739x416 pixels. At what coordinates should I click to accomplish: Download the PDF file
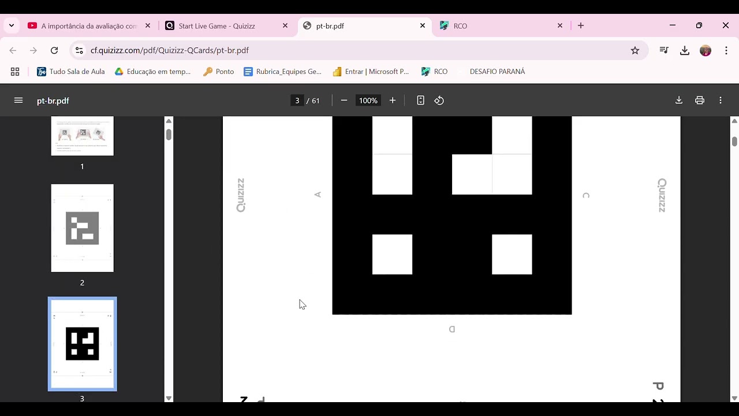(x=679, y=101)
